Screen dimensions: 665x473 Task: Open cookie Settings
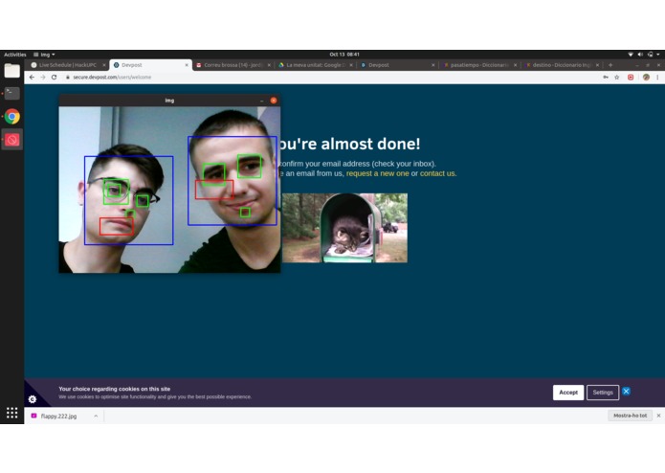(x=603, y=393)
